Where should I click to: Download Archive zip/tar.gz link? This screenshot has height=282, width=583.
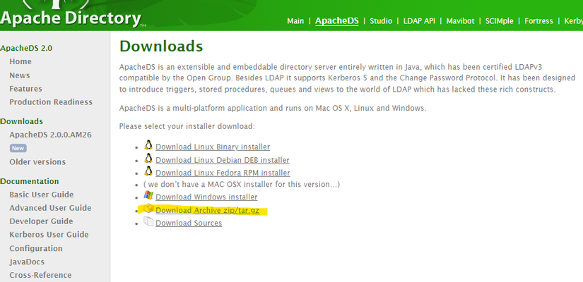(208, 210)
